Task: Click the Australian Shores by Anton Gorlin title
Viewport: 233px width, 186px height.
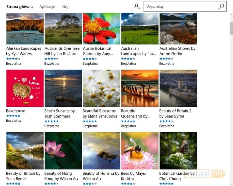Action: tap(178, 51)
